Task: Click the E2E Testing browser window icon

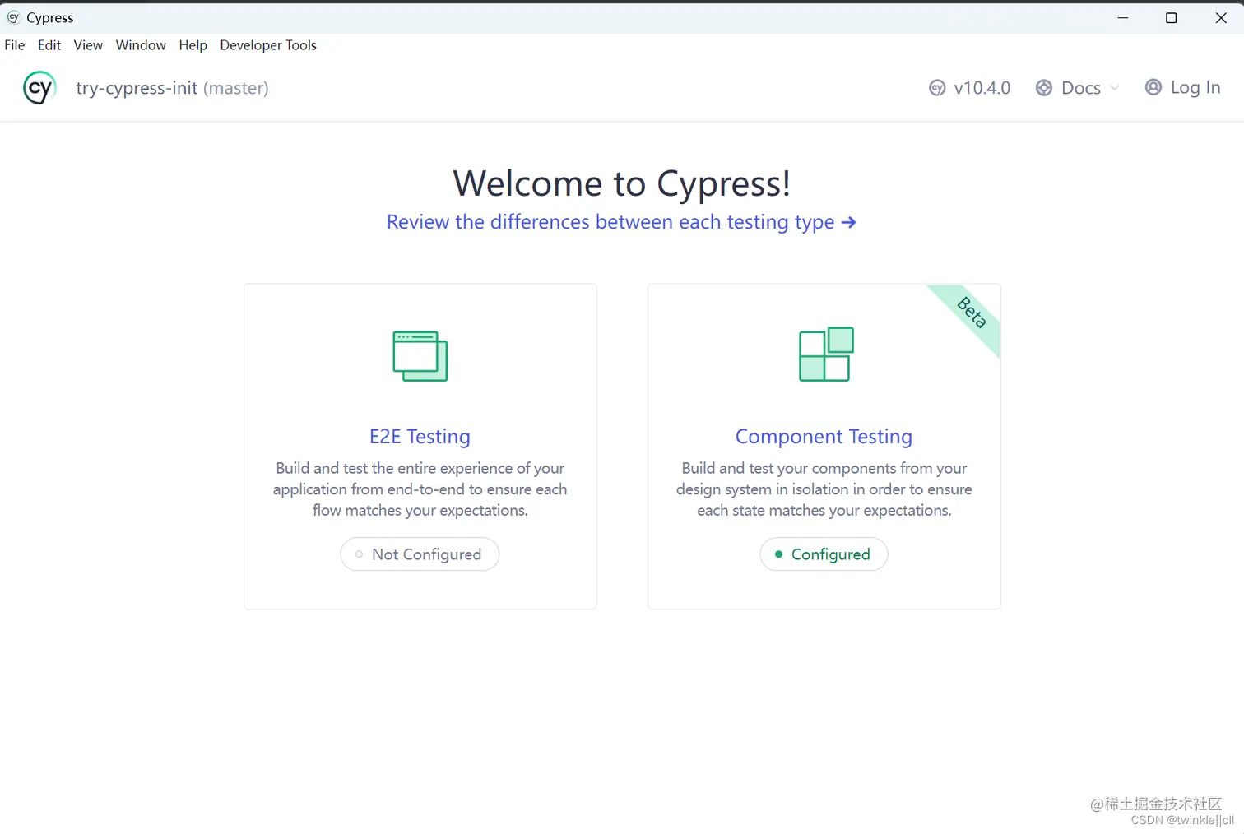Action: click(x=420, y=356)
